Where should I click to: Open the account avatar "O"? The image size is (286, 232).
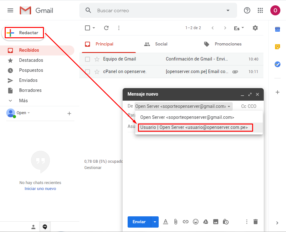click(275, 10)
